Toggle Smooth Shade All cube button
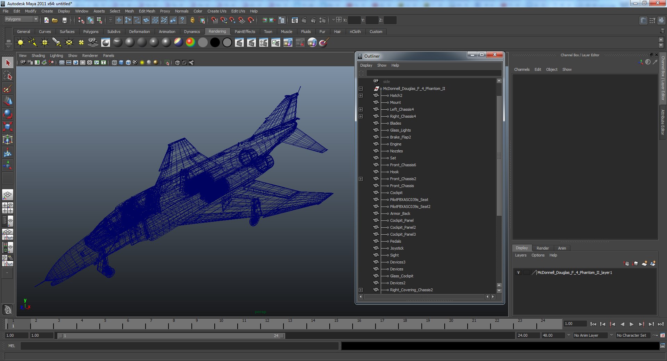 (121, 62)
